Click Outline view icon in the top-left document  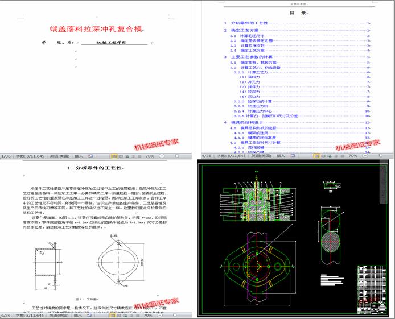click(x=133, y=156)
